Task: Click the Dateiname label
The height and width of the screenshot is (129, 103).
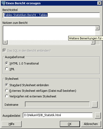Action: (12, 105)
